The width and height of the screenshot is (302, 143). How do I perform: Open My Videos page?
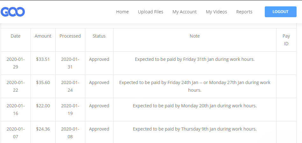point(216,12)
